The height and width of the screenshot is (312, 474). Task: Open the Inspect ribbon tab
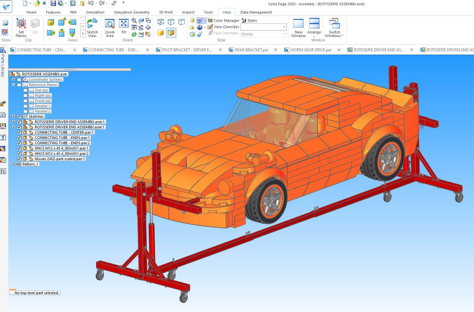click(188, 12)
